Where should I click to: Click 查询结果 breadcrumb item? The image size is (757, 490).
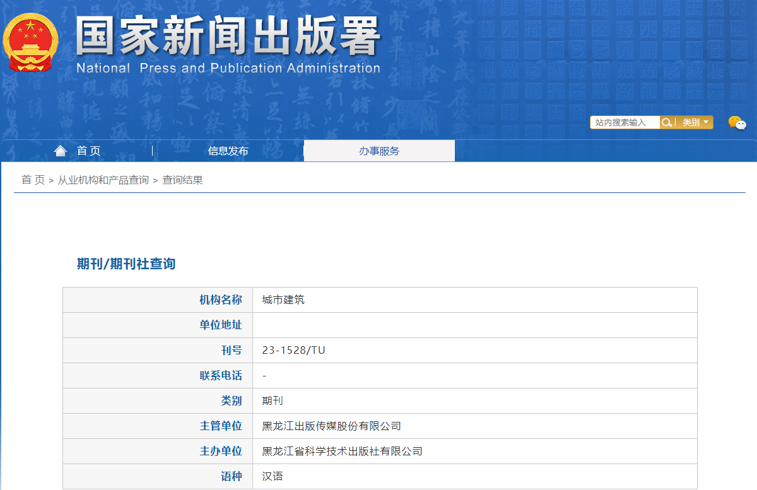coord(182,180)
